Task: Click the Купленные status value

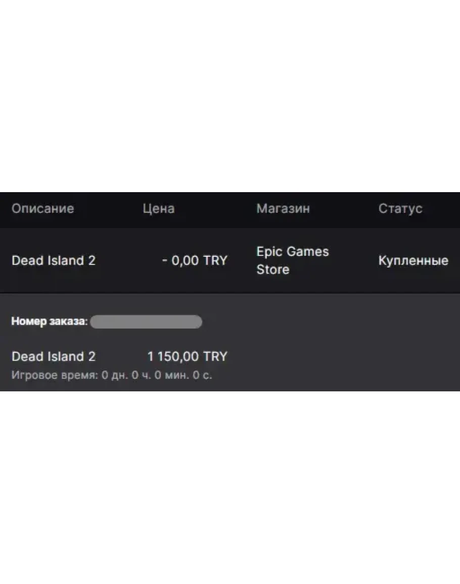Action: pos(413,261)
